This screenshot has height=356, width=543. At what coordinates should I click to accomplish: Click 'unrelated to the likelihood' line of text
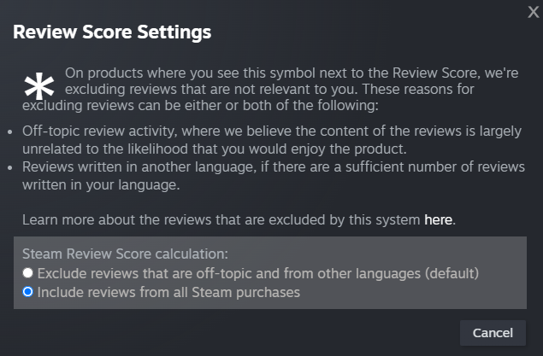(x=215, y=149)
